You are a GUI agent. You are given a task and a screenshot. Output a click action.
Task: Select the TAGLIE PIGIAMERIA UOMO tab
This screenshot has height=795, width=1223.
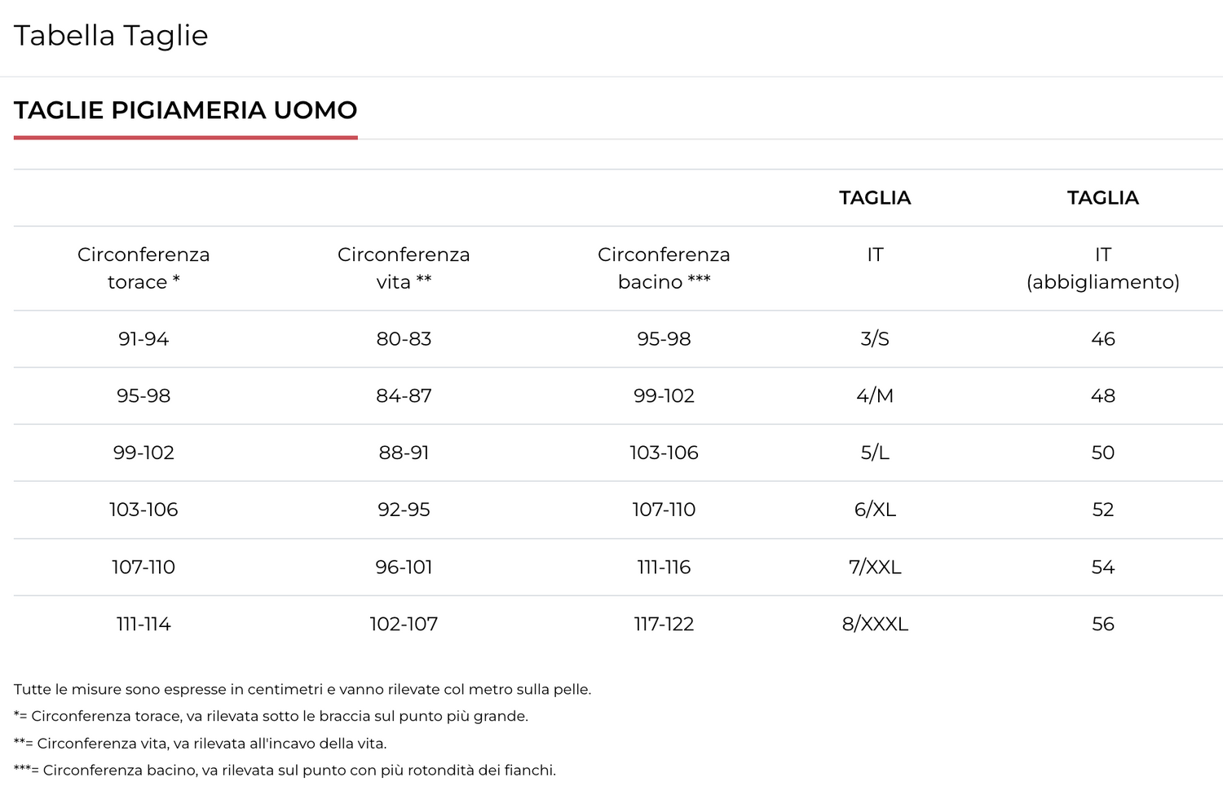coord(186,111)
